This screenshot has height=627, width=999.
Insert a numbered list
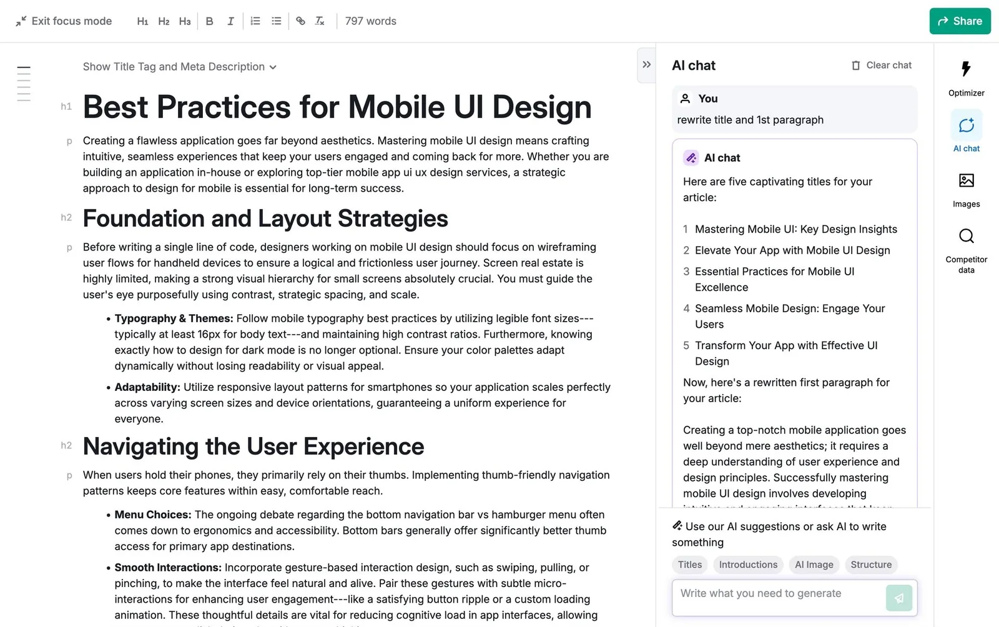click(255, 21)
